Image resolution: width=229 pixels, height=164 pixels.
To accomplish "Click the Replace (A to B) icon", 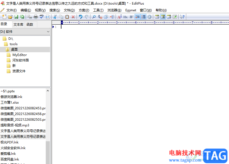I will point(100,17).
